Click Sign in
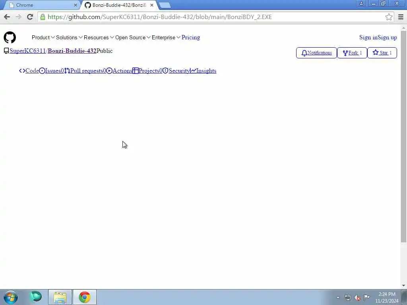The height and width of the screenshot is (305, 407). coord(368,37)
